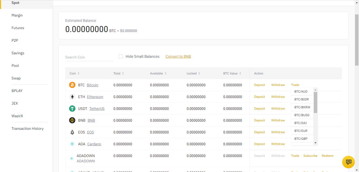
Task: Open the Bitcoin name link
Action: 93,85
